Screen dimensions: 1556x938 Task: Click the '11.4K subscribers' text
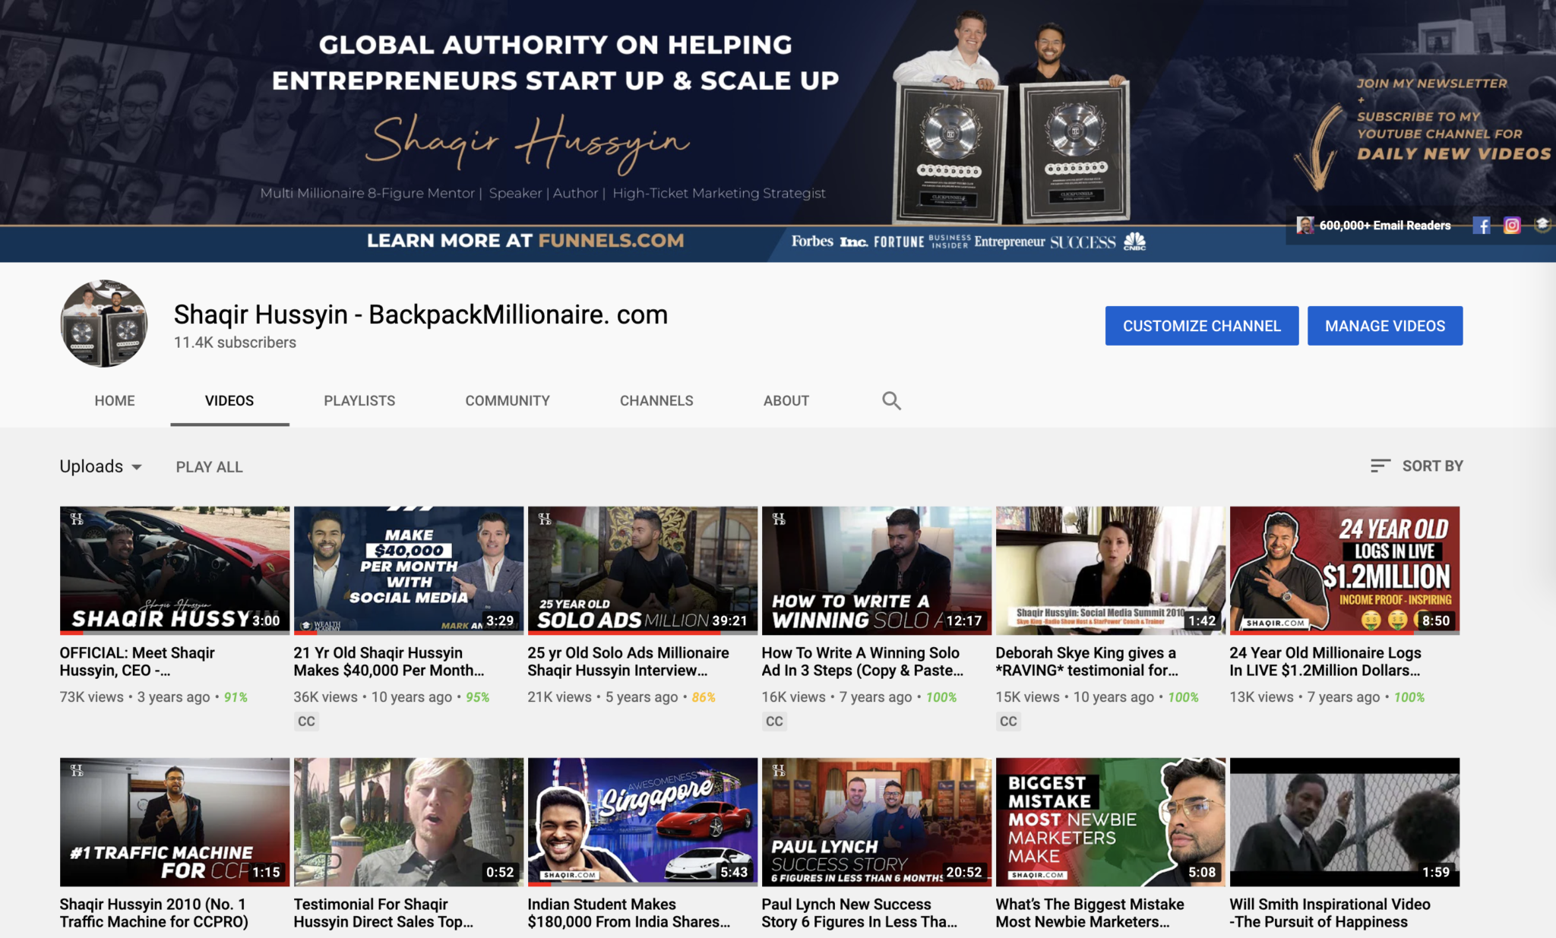coord(235,343)
